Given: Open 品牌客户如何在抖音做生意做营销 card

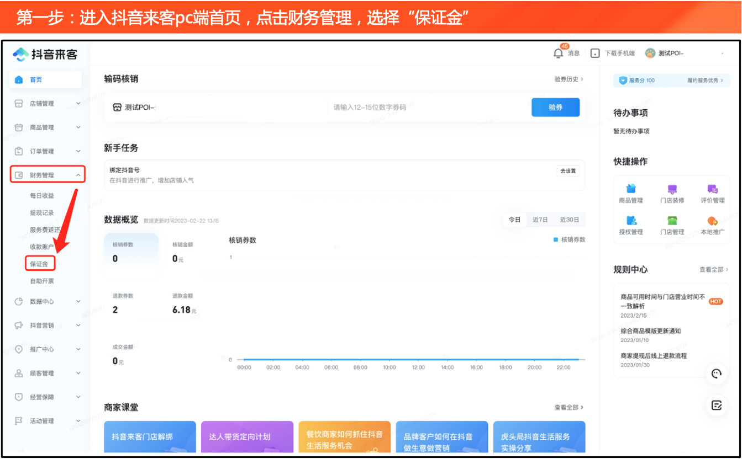Looking at the screenshot, I should click(x=442, y=437).
